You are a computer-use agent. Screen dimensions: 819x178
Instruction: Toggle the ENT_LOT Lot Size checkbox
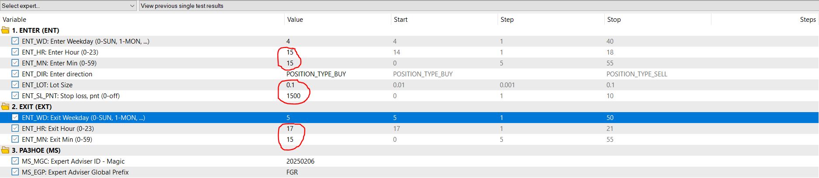point(15,85)
